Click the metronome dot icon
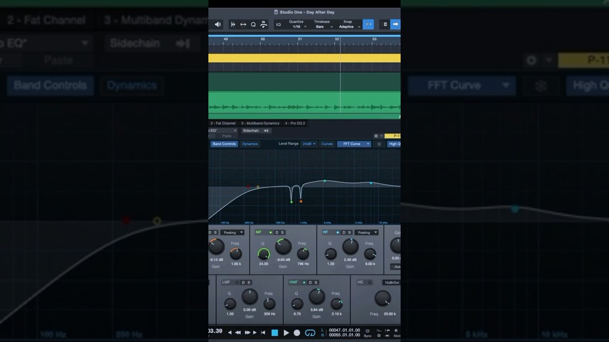The width and height of the screenshot is (609, 342). 396,331
